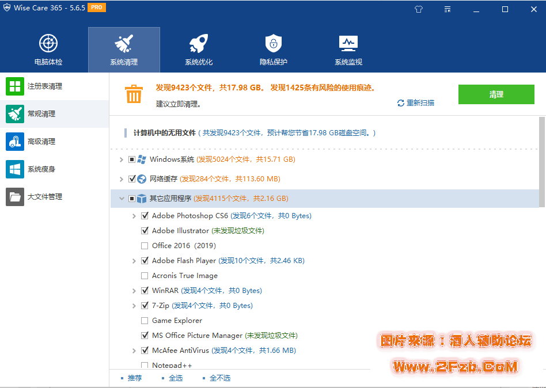The width and height of the screenshot is (546, 388).
Task: Select the Notepad++ row text
Action: (172, 366)
